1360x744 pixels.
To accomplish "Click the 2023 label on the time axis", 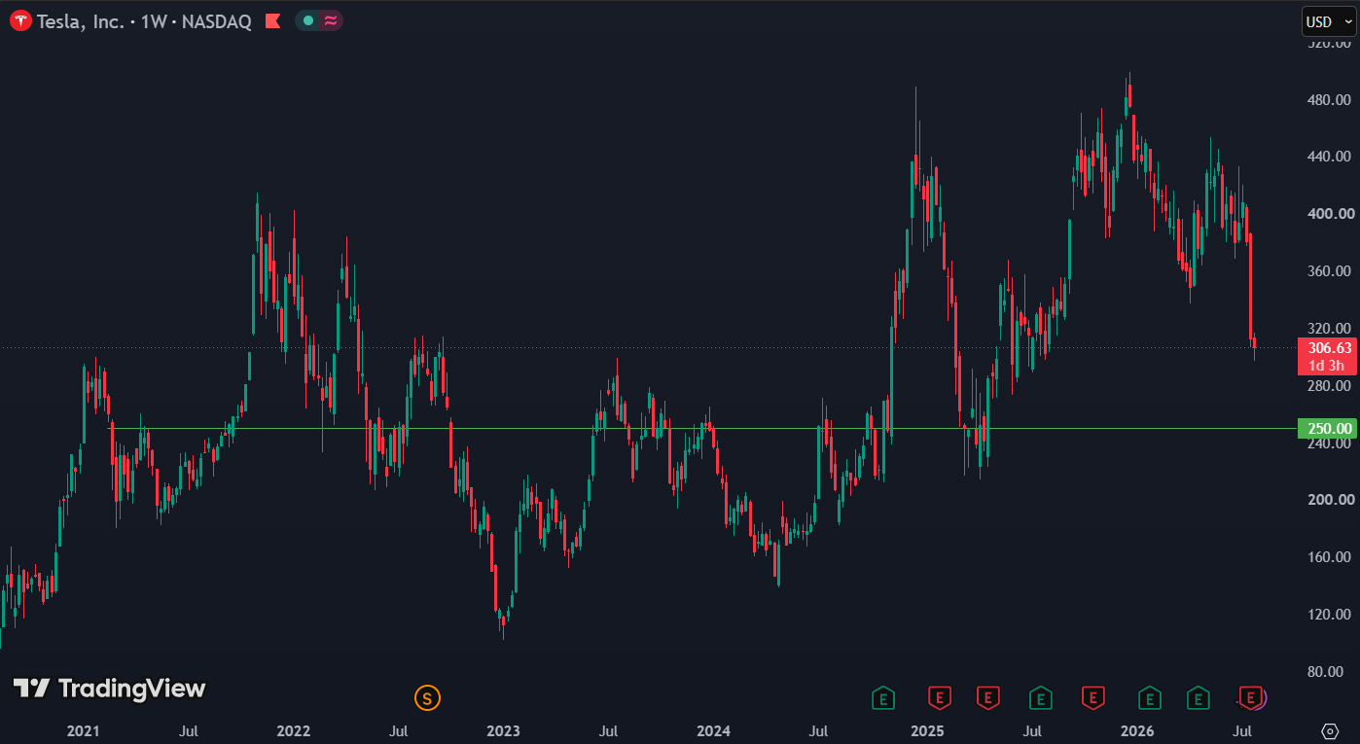I will (x=503, y=731).
